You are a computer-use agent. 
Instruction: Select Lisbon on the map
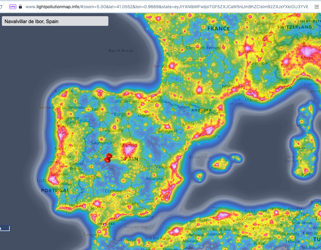coord(44,180)
